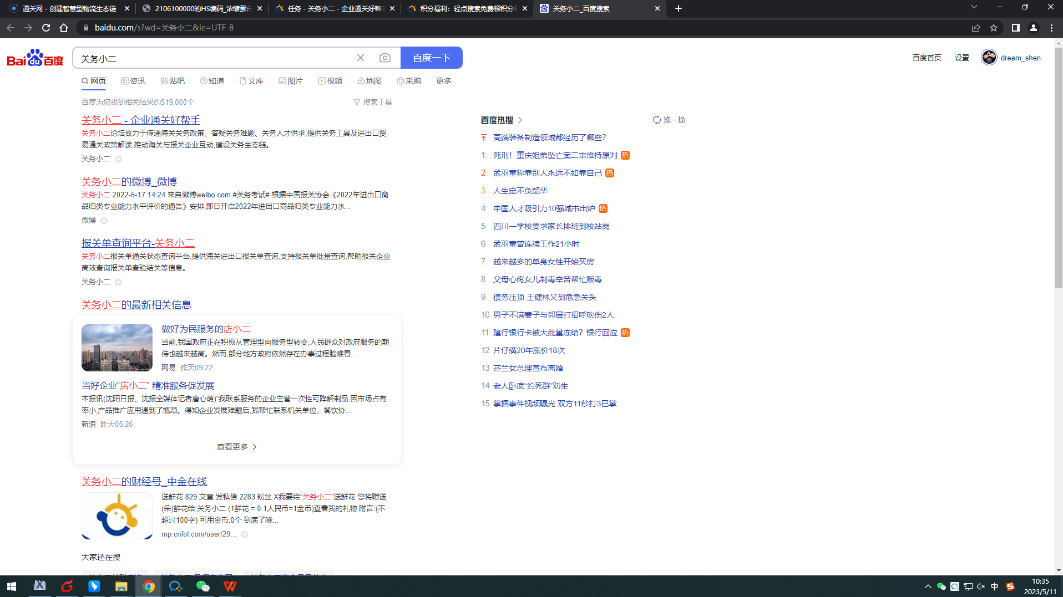
Task: Open the 关务小二的微博_微博 result
Action: pos(129,181)
